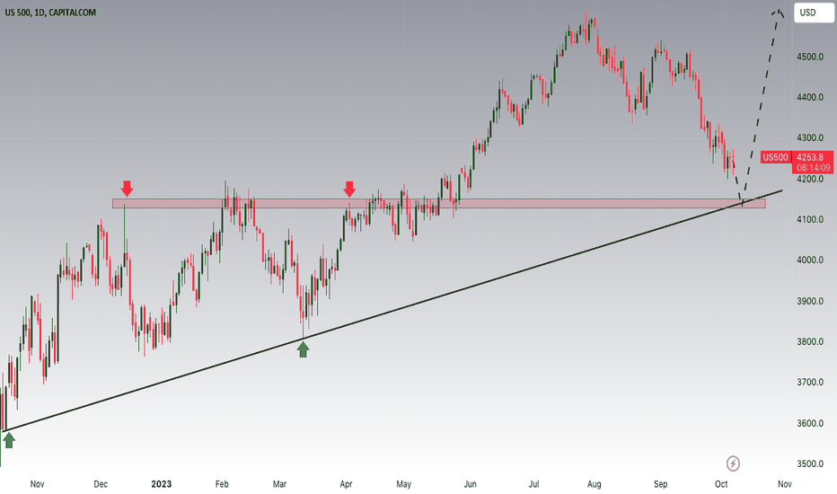Click the Mar label on time axis
This screenshot has width=837, height=494.
point(279,484)
